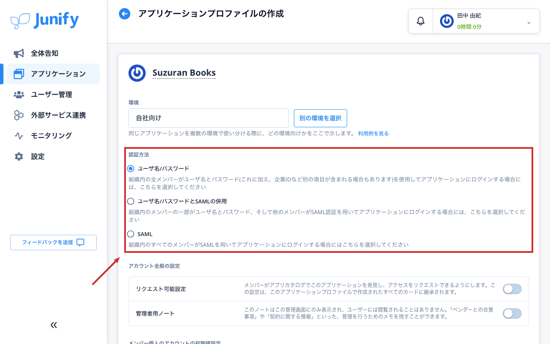Expand the user menu dropdown arrow

click(529, 22)
